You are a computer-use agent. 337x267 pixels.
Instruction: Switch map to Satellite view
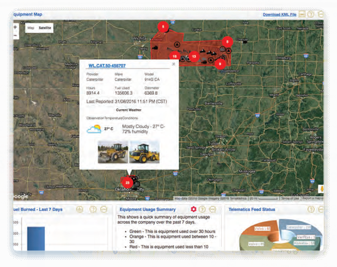(x=45, y=28)
